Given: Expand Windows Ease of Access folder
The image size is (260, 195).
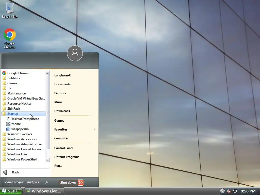Looking at the screenshot, I should point(23,149).
